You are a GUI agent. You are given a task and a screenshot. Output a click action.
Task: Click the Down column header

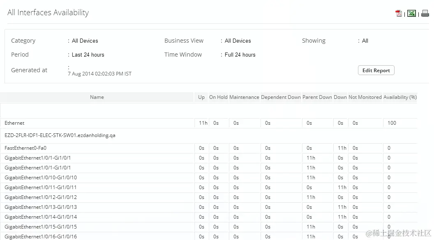click(x=340, y=97)
